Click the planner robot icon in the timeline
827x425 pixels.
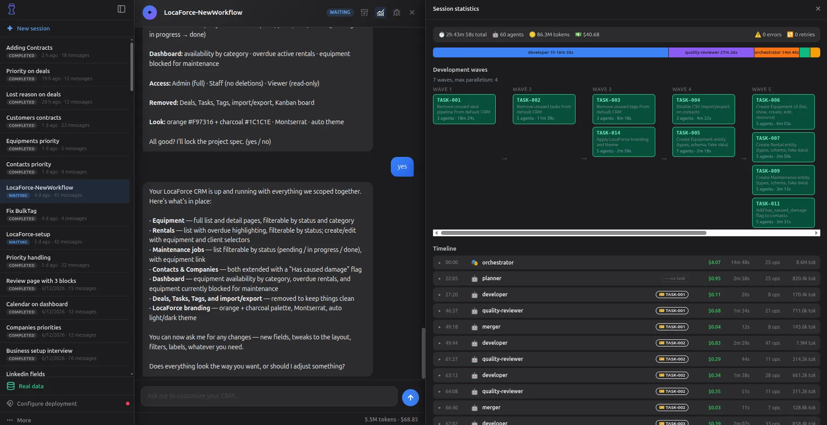tap(475, 279)
